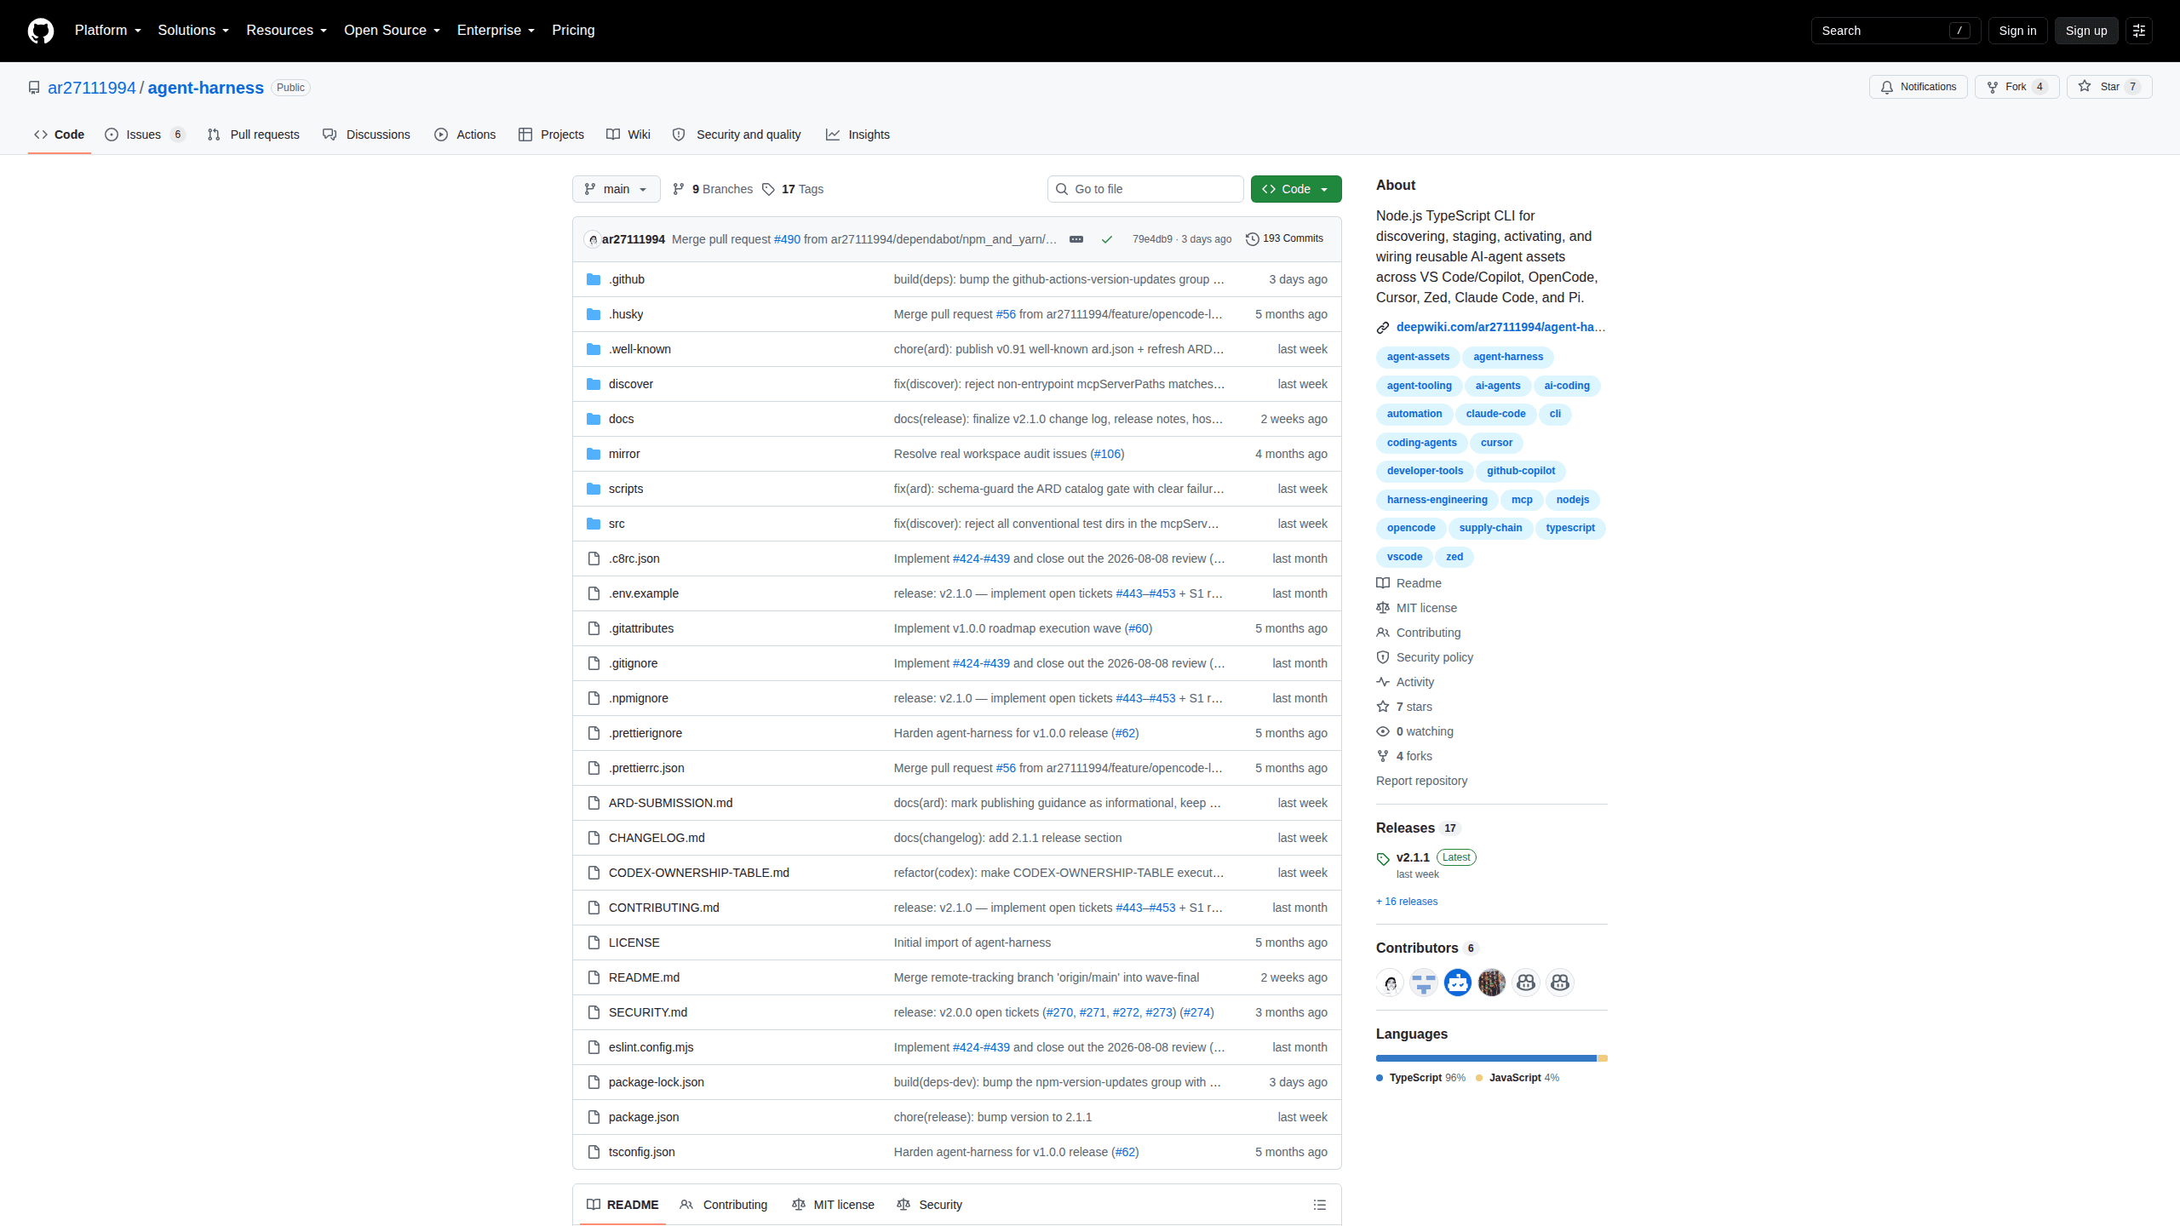The image size is (2180, 1226).
Task: Open the 193 Commits history link
Action: click(x=1284, y=239)
